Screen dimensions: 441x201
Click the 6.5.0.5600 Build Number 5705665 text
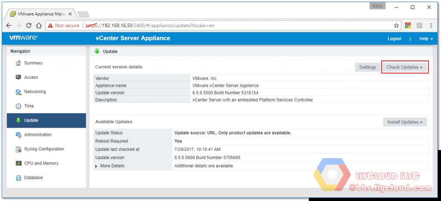(x=207, y=158)
